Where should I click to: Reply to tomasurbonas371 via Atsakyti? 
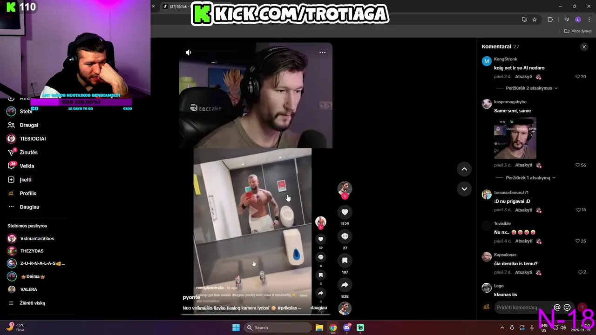[523, 210]
